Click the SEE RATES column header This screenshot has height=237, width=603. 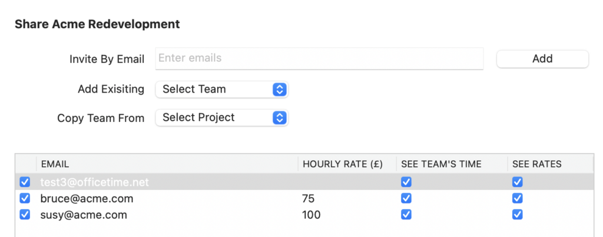pyautogui.click(x=537, y=164)
